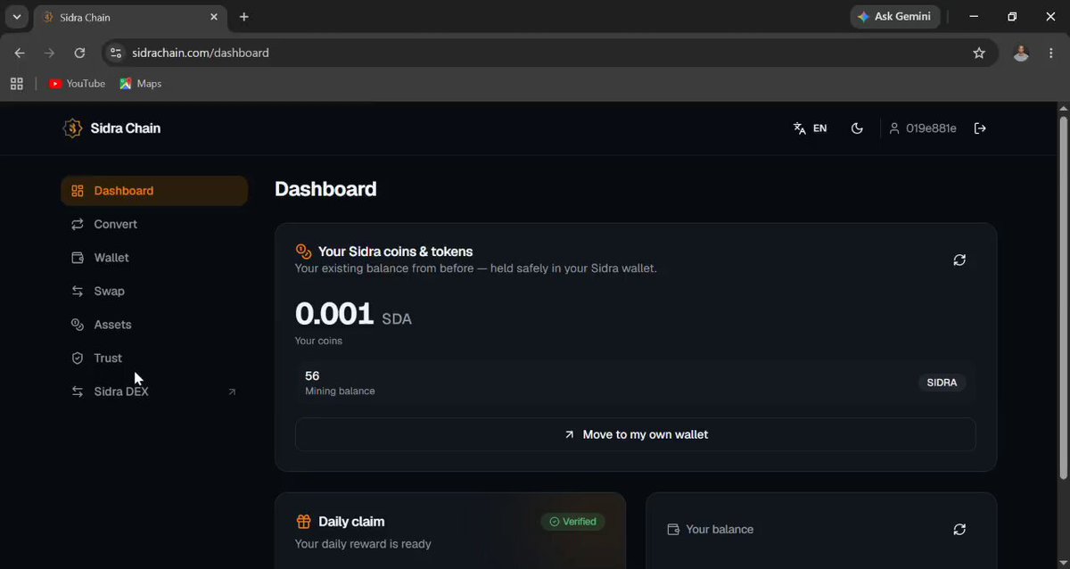Viewport: 1070px width, 569px height.
Task: Open the YouTube bookmark
Action: 77,84
